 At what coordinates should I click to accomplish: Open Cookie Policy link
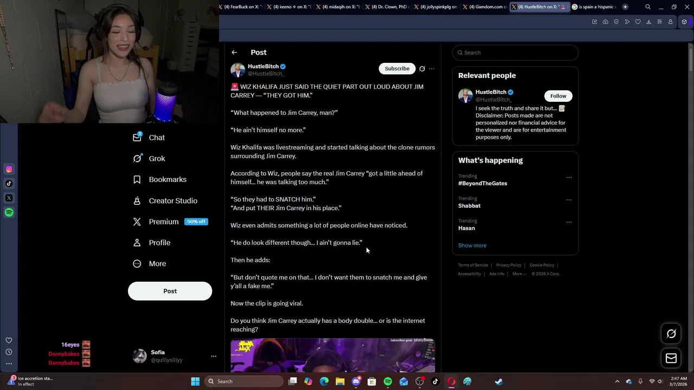point(542,265)
